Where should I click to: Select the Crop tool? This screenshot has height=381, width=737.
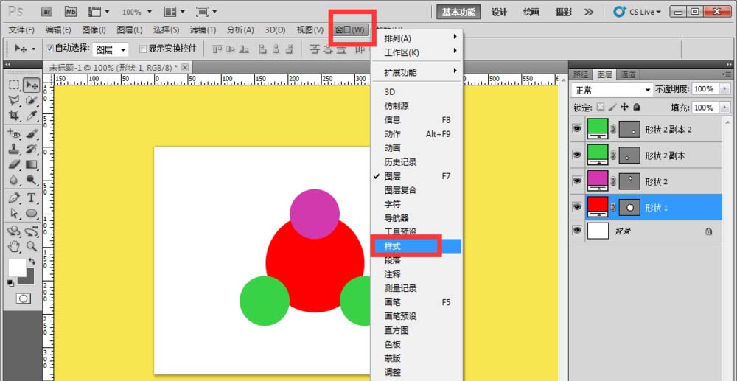(x=14, y=116)
